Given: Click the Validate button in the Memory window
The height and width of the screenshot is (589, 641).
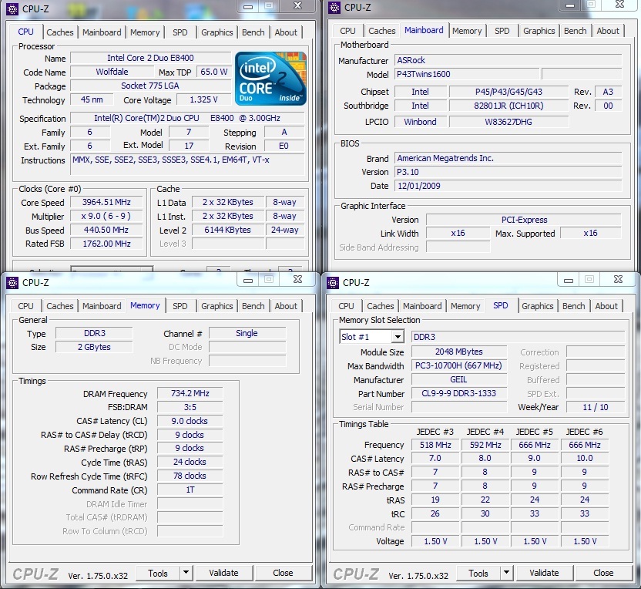Looking at the screenshot, I should pyautogui.click(x=223, y=573).
